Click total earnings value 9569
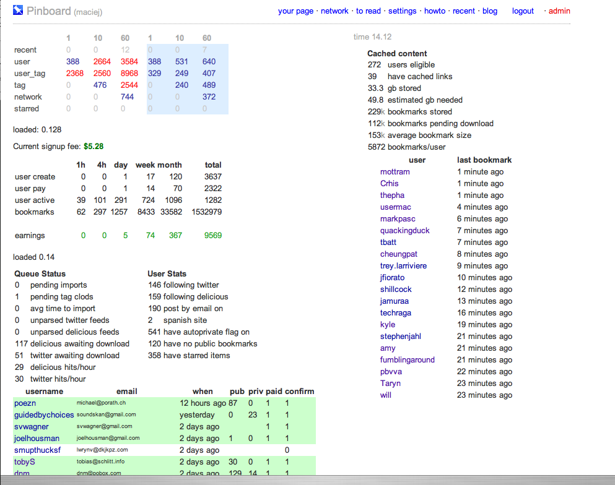 click(x=213, y=236)
